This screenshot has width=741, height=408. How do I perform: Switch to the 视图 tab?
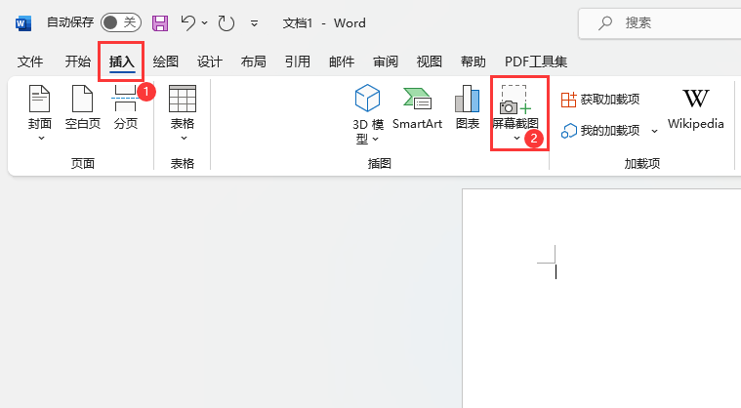(430, 61)
